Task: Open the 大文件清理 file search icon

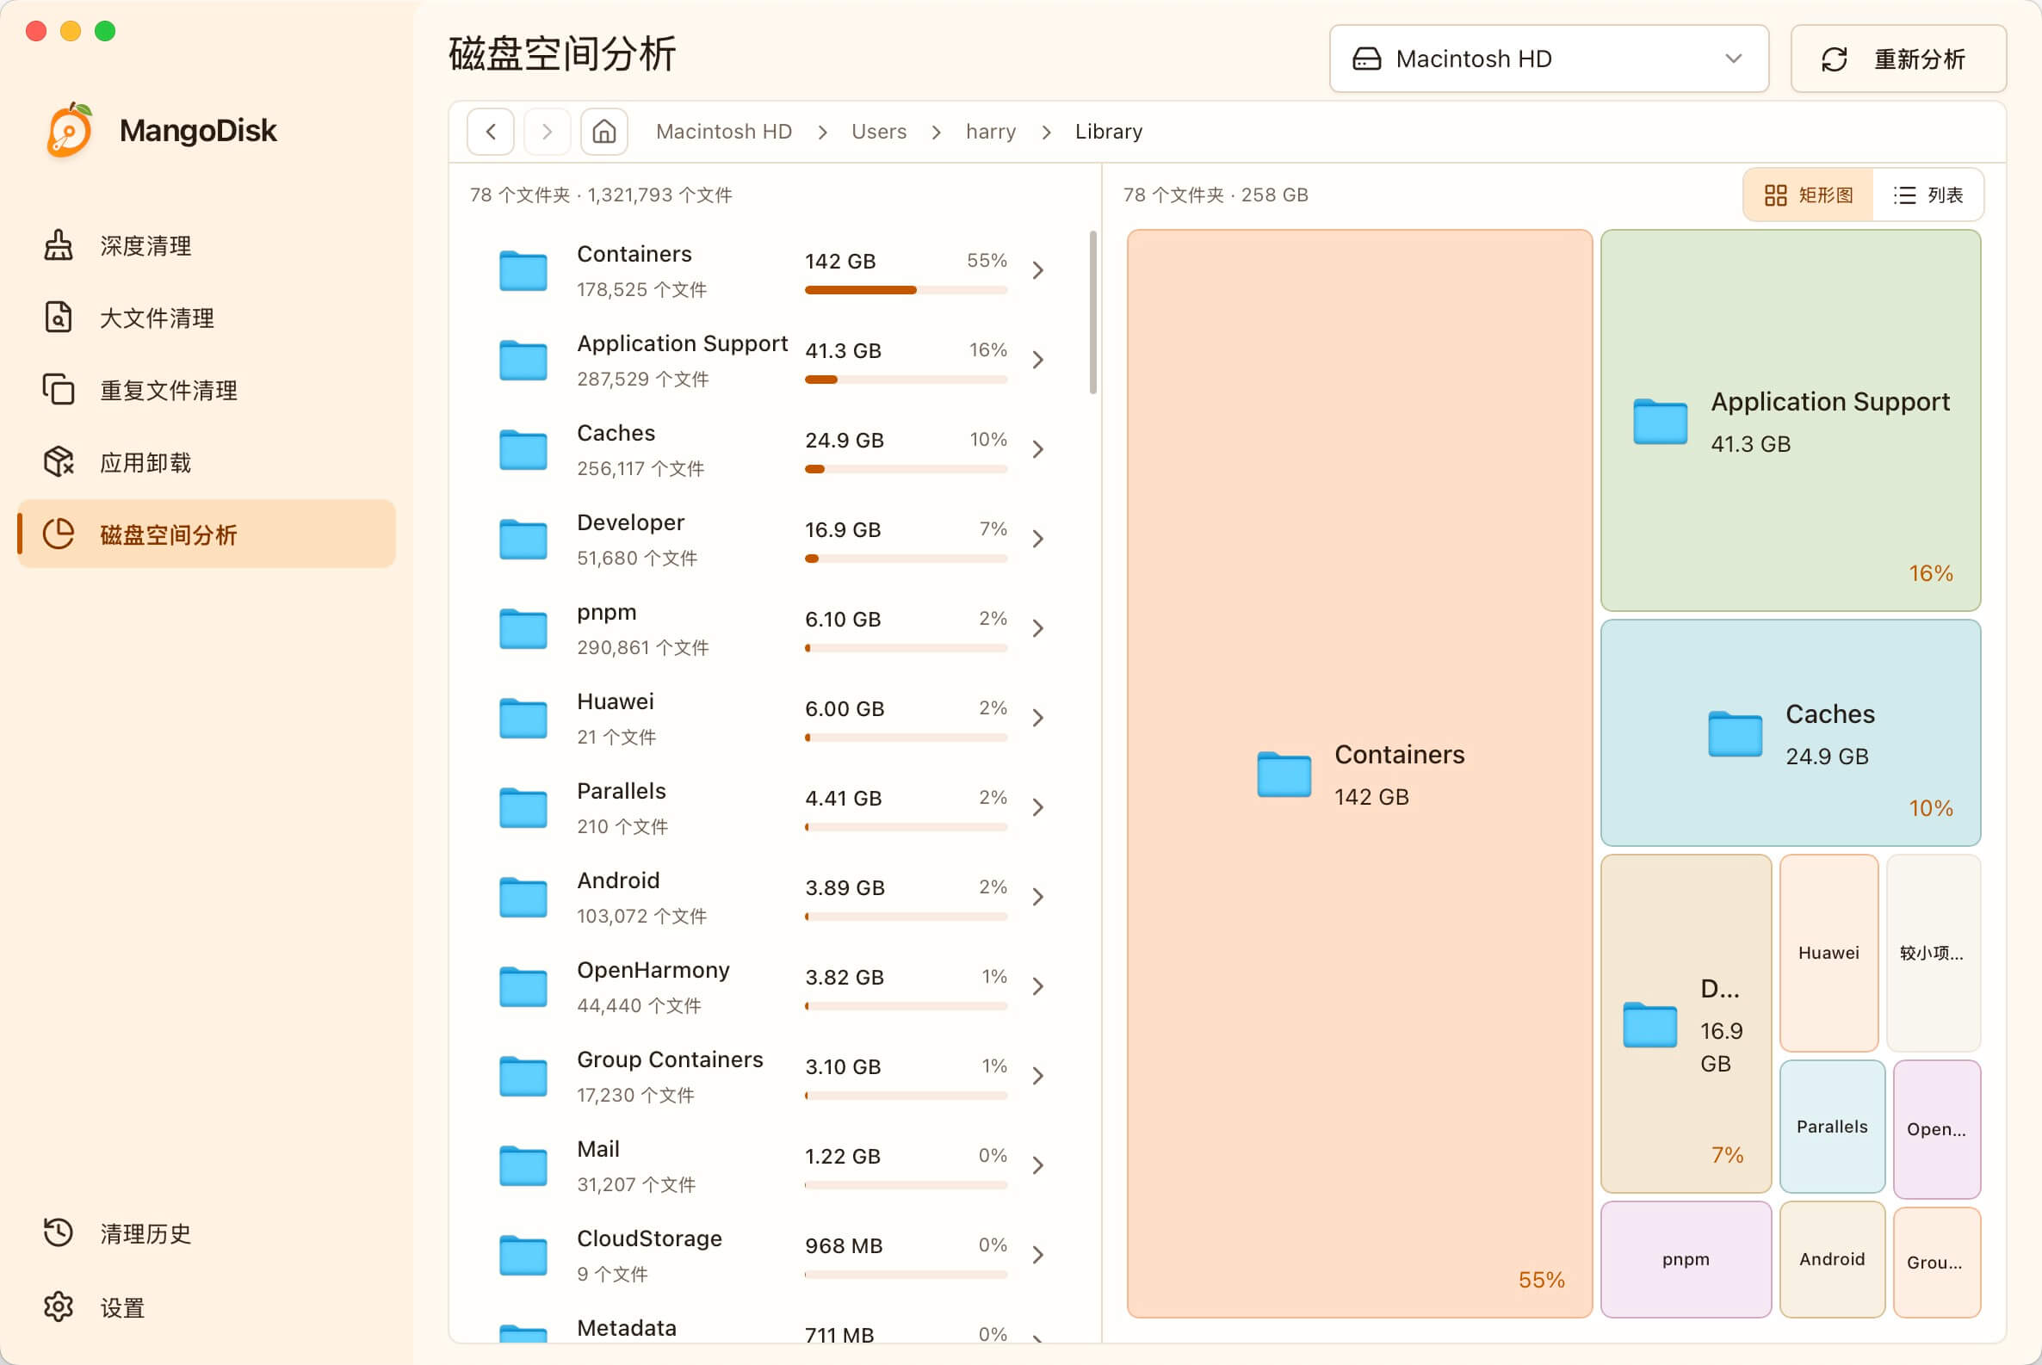Action: 59,318
